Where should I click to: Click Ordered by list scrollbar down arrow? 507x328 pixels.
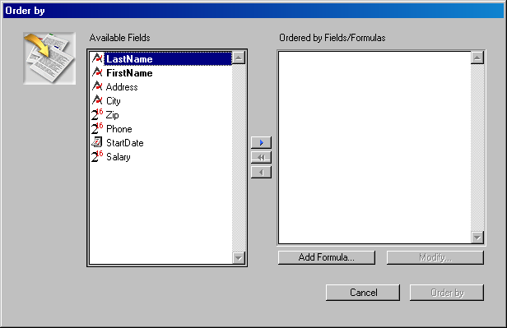(x=477, y=238)
